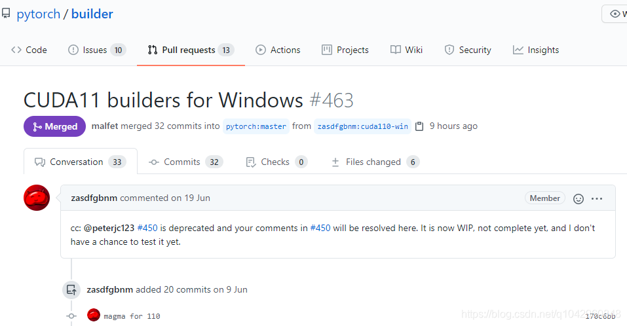This screenshot has width=627, height=326.
Task: Click the PR title 'CUDA11 builders for Windows'
Action: 163,100
